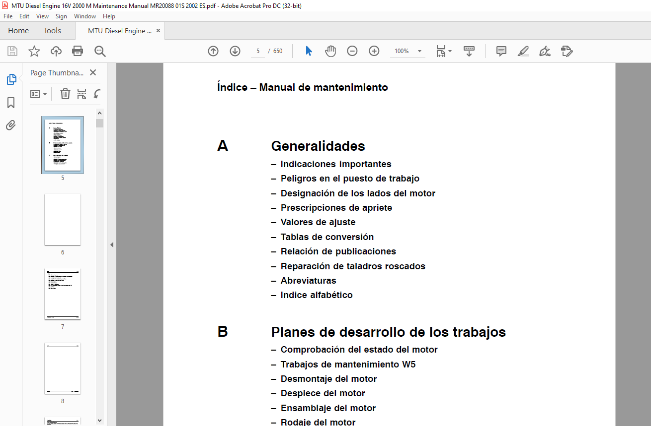The image size is (651, 426).
Task: Go to previous page arrow
Action: [x=213, y=51]
